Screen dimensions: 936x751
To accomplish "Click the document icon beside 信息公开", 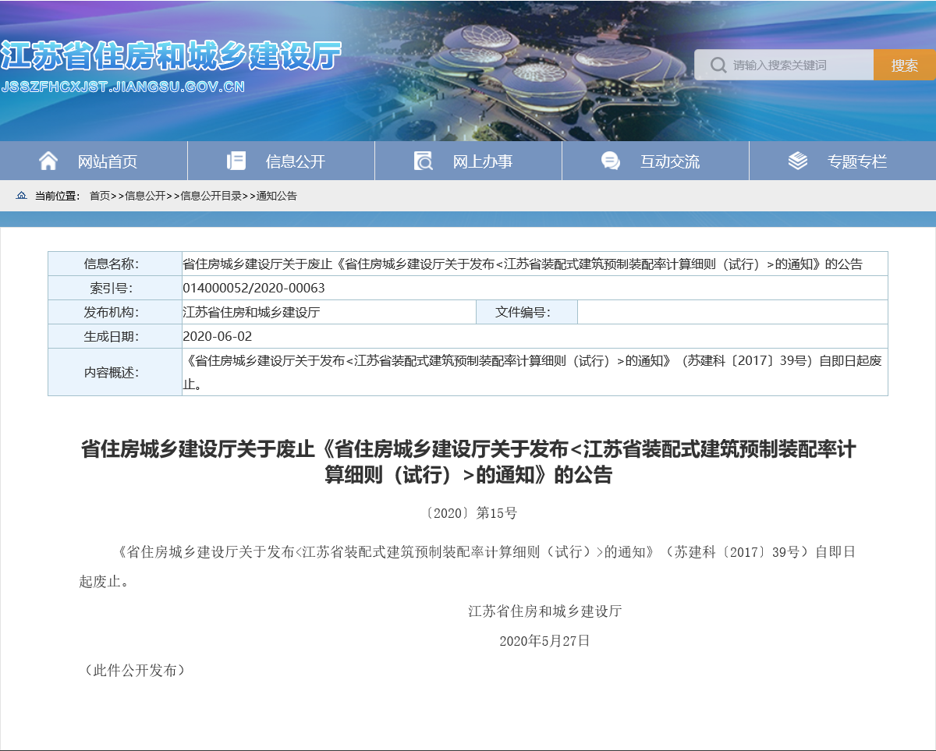I will [x=236, y=161].
